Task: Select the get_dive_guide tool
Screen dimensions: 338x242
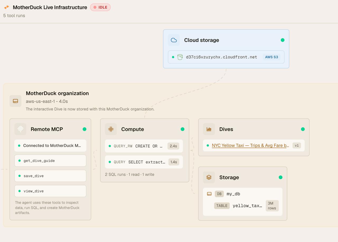Action: coord(50,161)
